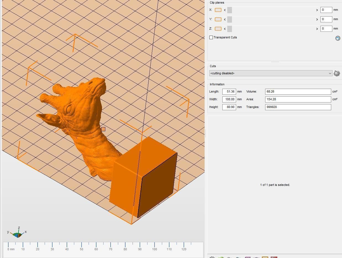Click the 'Volume:' label
The image size is (342, 258).
click(252, 91)
